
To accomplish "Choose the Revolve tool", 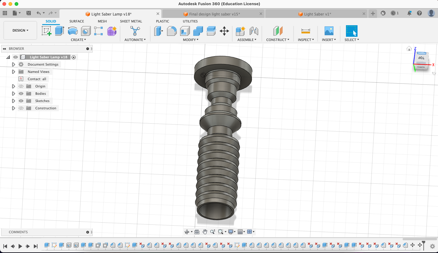I will click(73, 31).
